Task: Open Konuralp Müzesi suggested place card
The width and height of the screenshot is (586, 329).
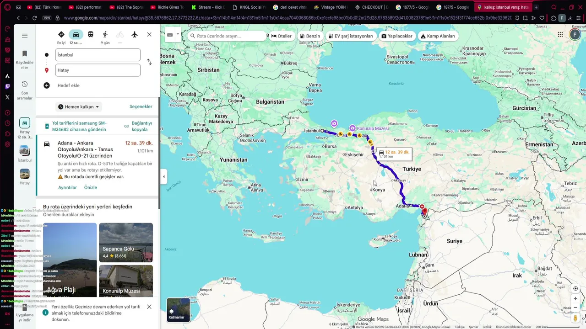Action: tap(126, 281)
